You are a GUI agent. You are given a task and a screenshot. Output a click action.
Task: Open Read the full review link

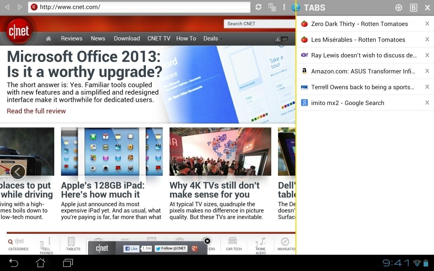tap(36, 111)
